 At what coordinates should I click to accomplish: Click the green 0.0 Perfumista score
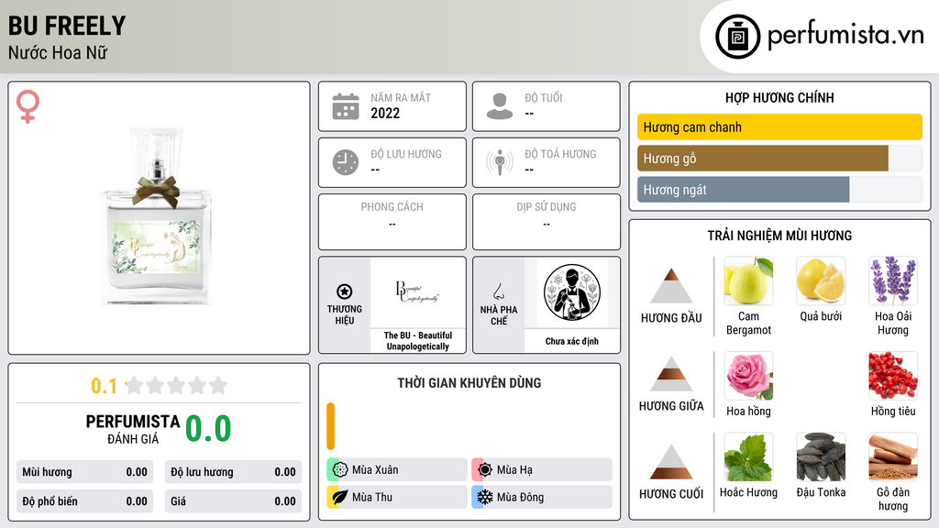point(208,428)
